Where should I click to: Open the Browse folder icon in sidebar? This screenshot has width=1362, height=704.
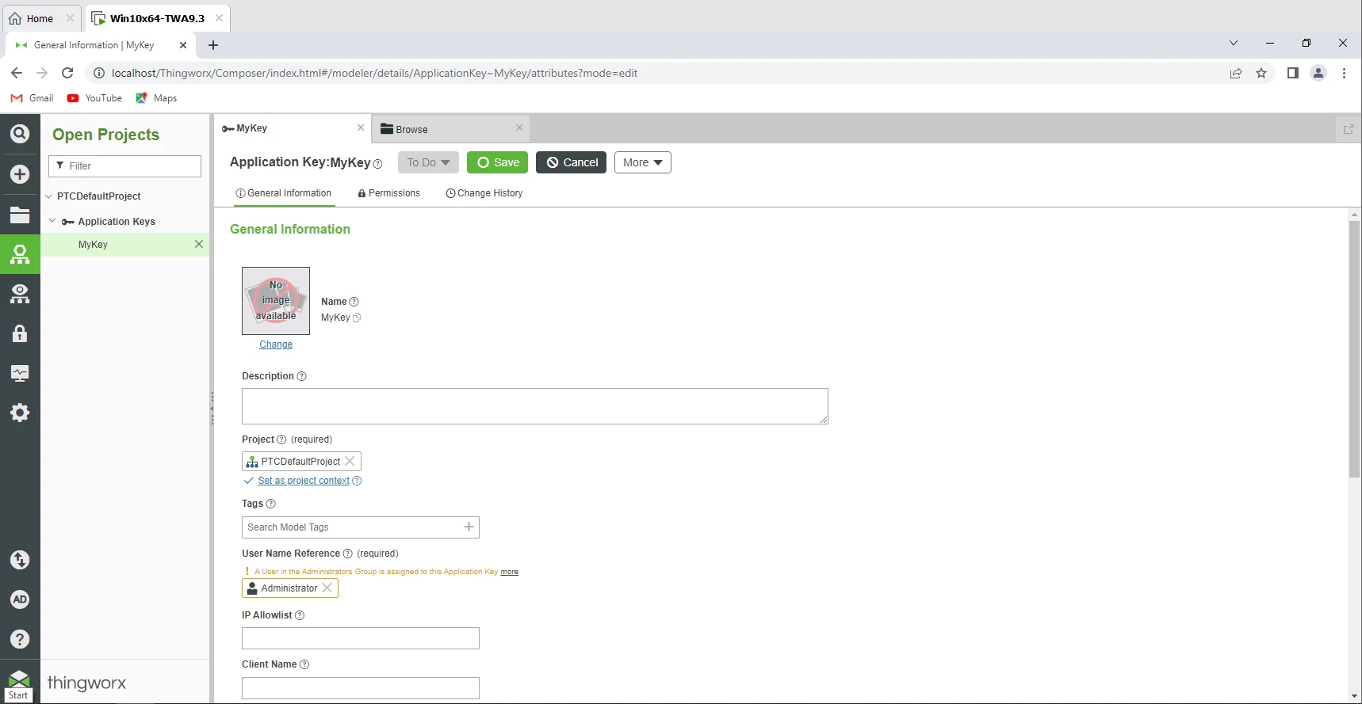(x=20, y=215)
